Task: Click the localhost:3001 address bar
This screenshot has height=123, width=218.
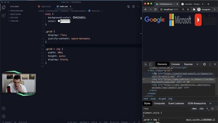Action: pos(171,10)
